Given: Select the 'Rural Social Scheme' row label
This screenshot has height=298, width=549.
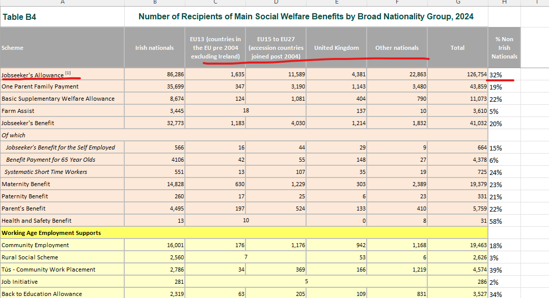Looking at the screenshot, I should tap(62, 257).
